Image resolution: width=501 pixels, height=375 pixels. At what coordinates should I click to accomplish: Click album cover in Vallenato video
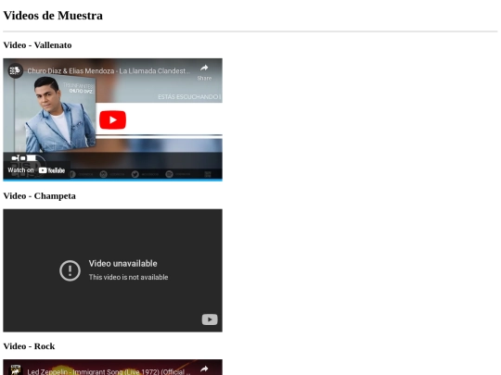tap(55, 113)
